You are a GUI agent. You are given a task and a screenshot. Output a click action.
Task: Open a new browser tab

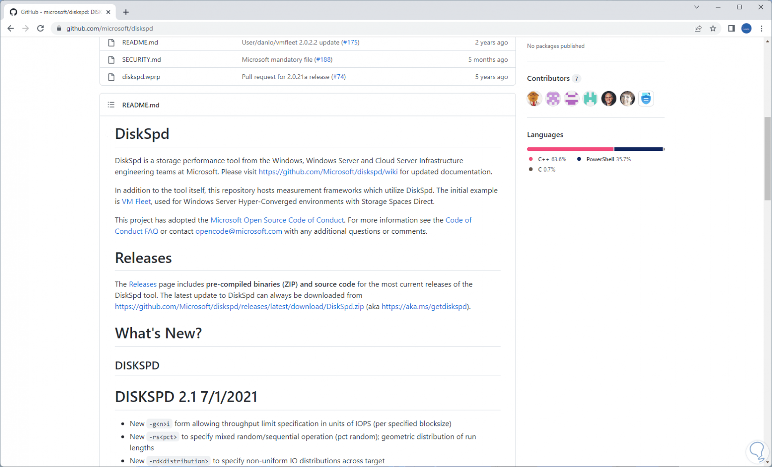pyautogui.click(x=126, y=12)
